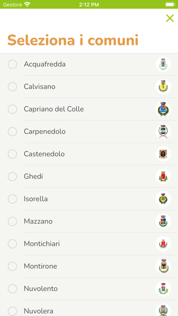Tap the Mazzano municipality name
This screenshot has width=178, height=316.
(x=38, y=222)
